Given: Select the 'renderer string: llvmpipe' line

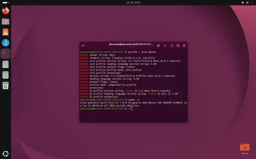Looking at the screenshot, I should coord(117,58).
